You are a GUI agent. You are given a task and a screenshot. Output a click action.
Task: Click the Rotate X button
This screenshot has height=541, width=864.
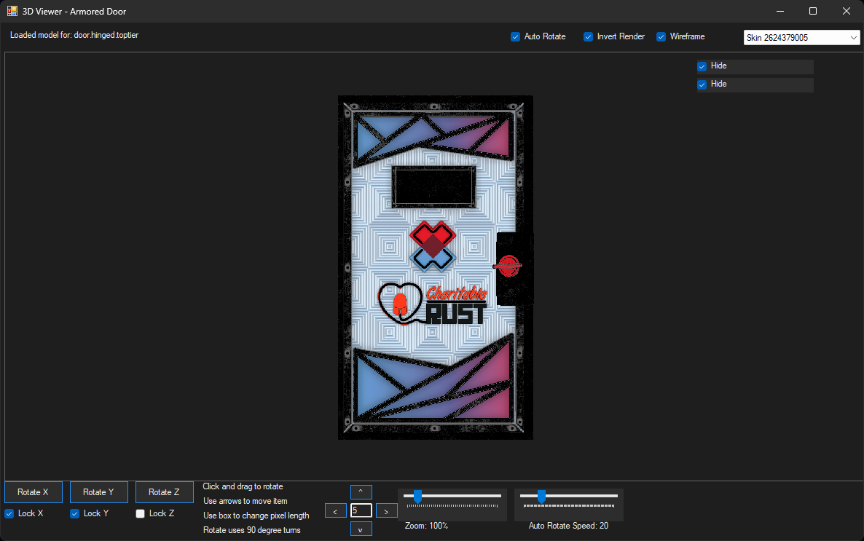pyautogui.click(x=33, y=492)
